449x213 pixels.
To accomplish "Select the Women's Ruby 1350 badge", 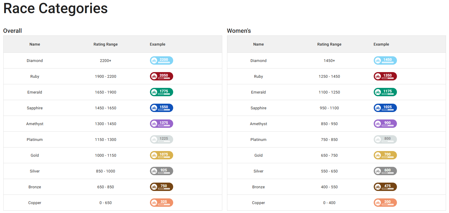I will click(x=385, y=76).
